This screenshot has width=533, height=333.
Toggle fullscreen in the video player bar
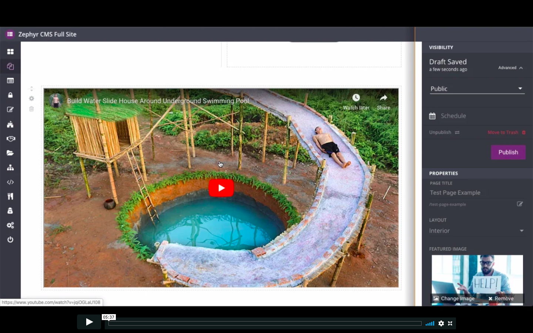click(x=450, y=323)
